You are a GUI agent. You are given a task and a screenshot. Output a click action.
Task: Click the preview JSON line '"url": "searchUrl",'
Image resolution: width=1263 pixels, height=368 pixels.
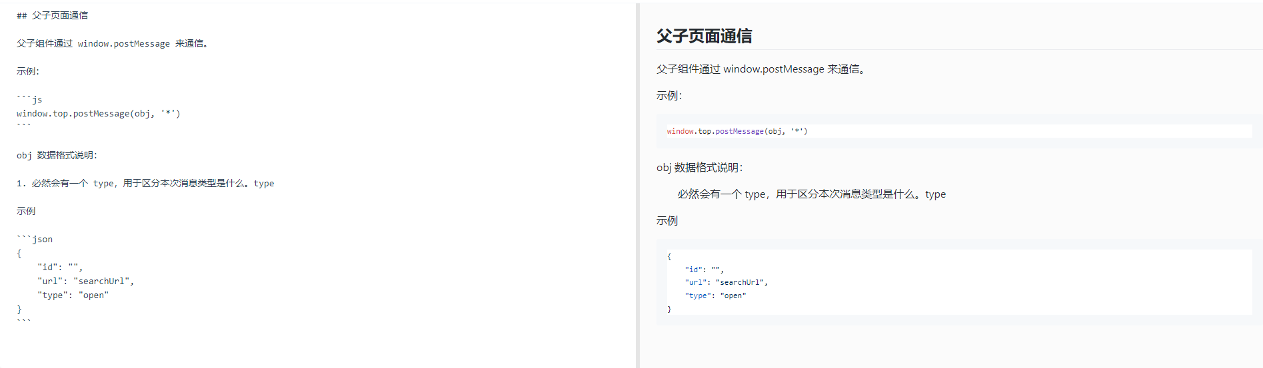tap(726, 282)
